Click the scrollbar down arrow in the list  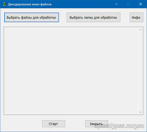click(x=140, y=112)
